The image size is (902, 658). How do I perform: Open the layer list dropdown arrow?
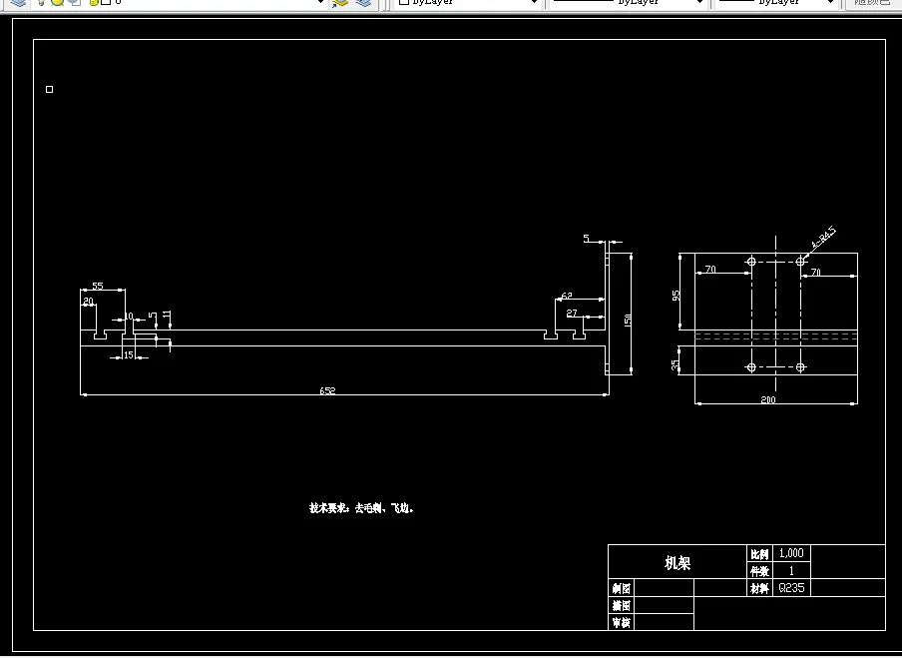click(321, 2)
